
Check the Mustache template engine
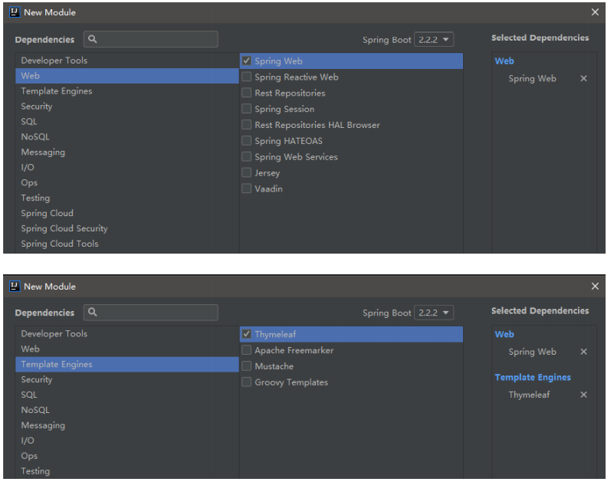246,366
